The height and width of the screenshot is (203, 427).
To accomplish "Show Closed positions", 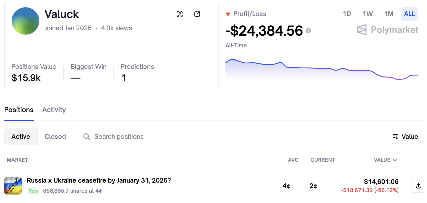I will pos(55,137).
